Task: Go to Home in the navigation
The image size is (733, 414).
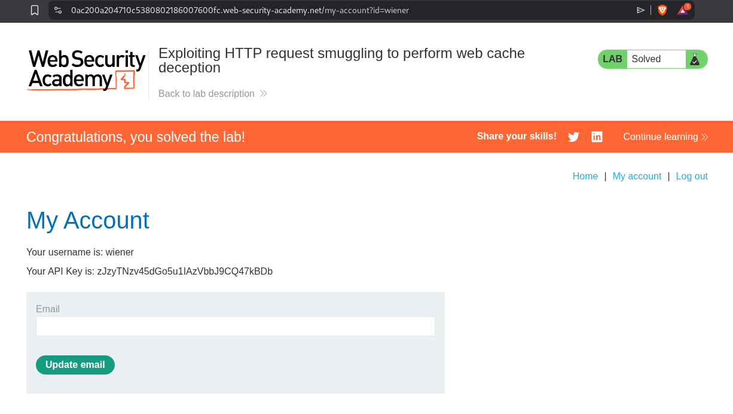Action: (585, 176)
